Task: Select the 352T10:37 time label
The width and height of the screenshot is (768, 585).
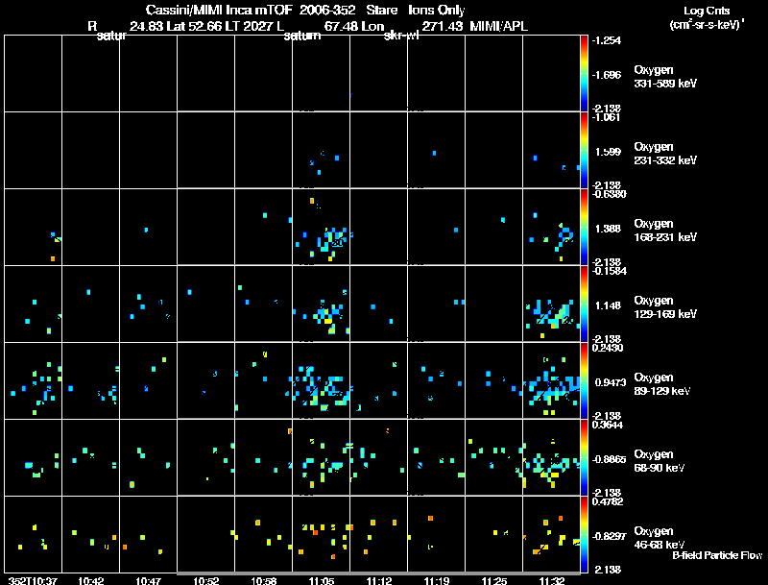Action: [x=33, y=580]
